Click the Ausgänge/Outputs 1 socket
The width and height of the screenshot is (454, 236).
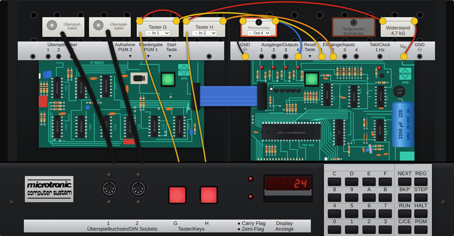point(262,56)
